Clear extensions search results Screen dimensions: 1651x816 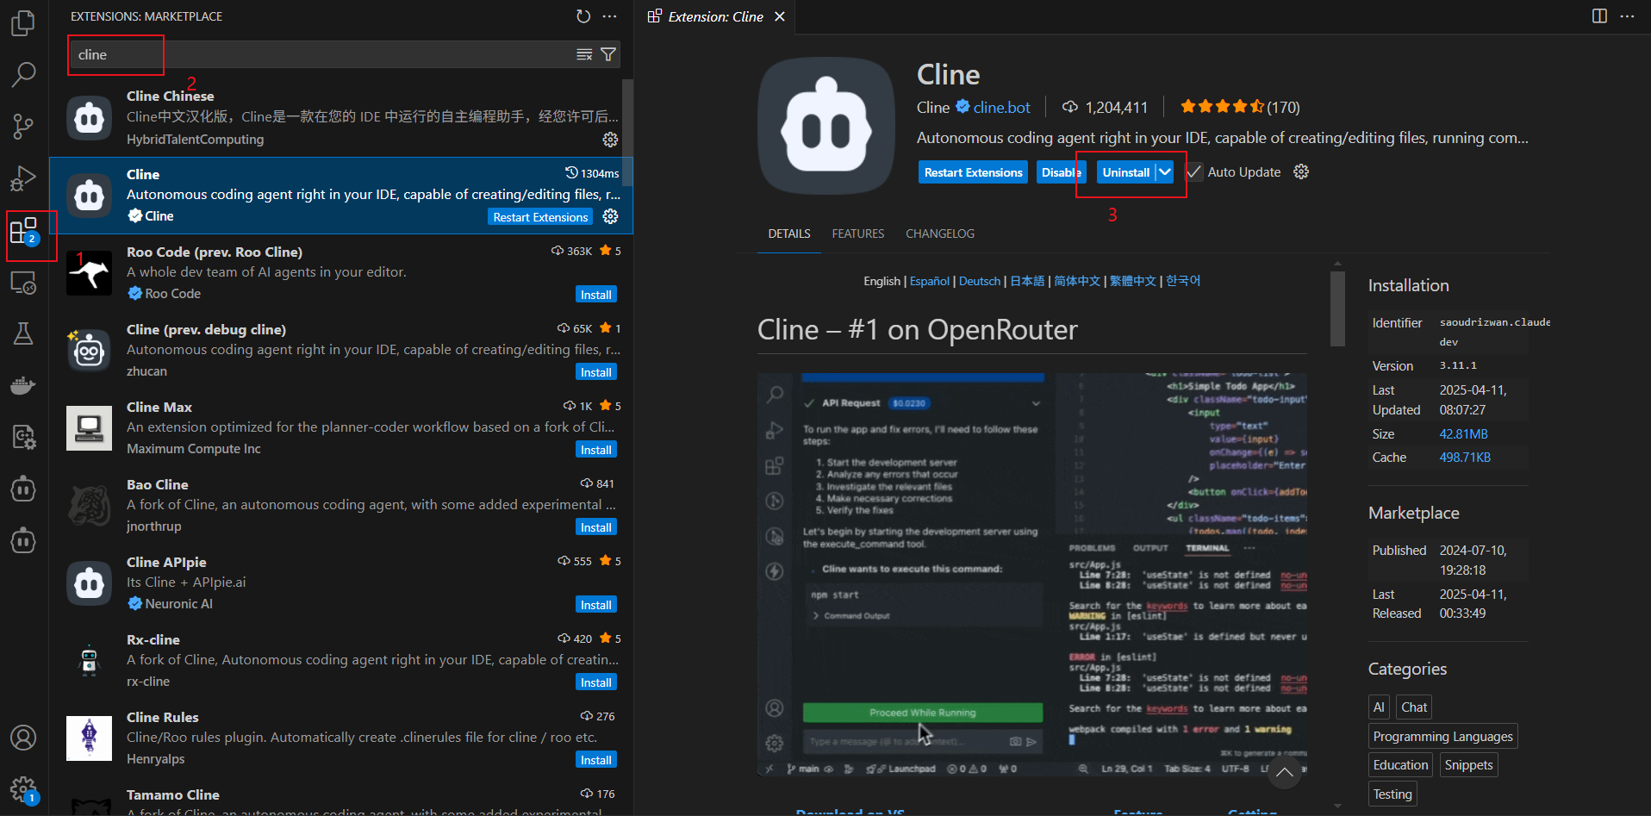click(584, 54)
